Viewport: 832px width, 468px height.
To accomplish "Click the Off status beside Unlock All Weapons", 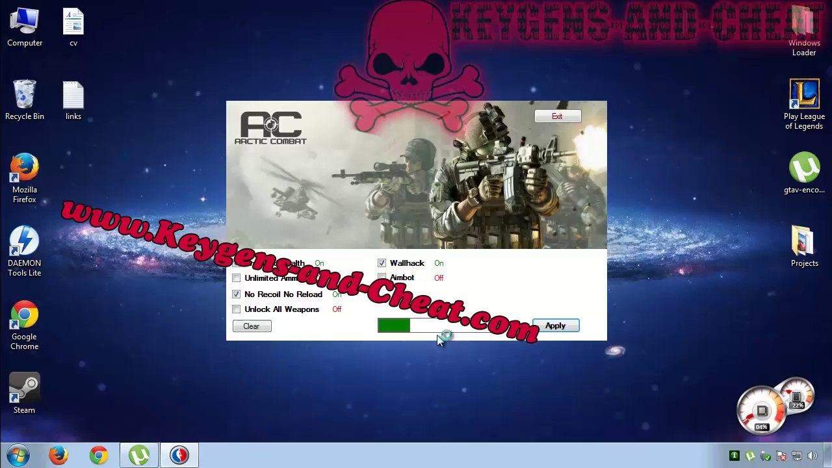I will pos(337,309).
